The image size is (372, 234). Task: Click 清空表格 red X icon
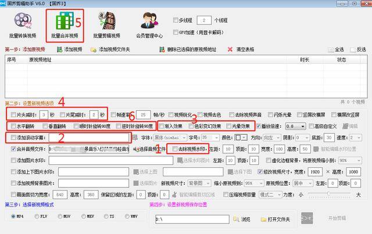click(x=230, y=49)
